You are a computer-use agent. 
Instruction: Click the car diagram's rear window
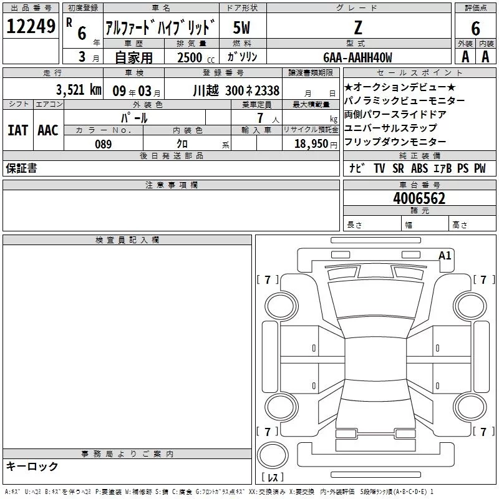pos(375,390)
